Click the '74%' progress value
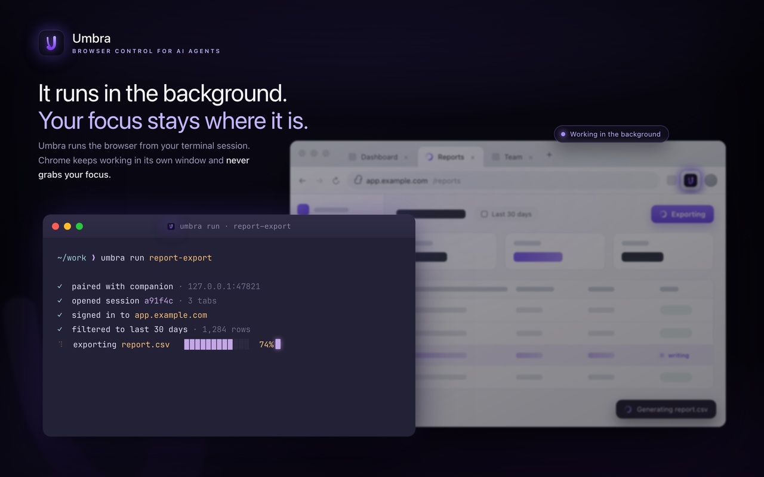Viewport: 764px width, 477px height. click(266, 345)
